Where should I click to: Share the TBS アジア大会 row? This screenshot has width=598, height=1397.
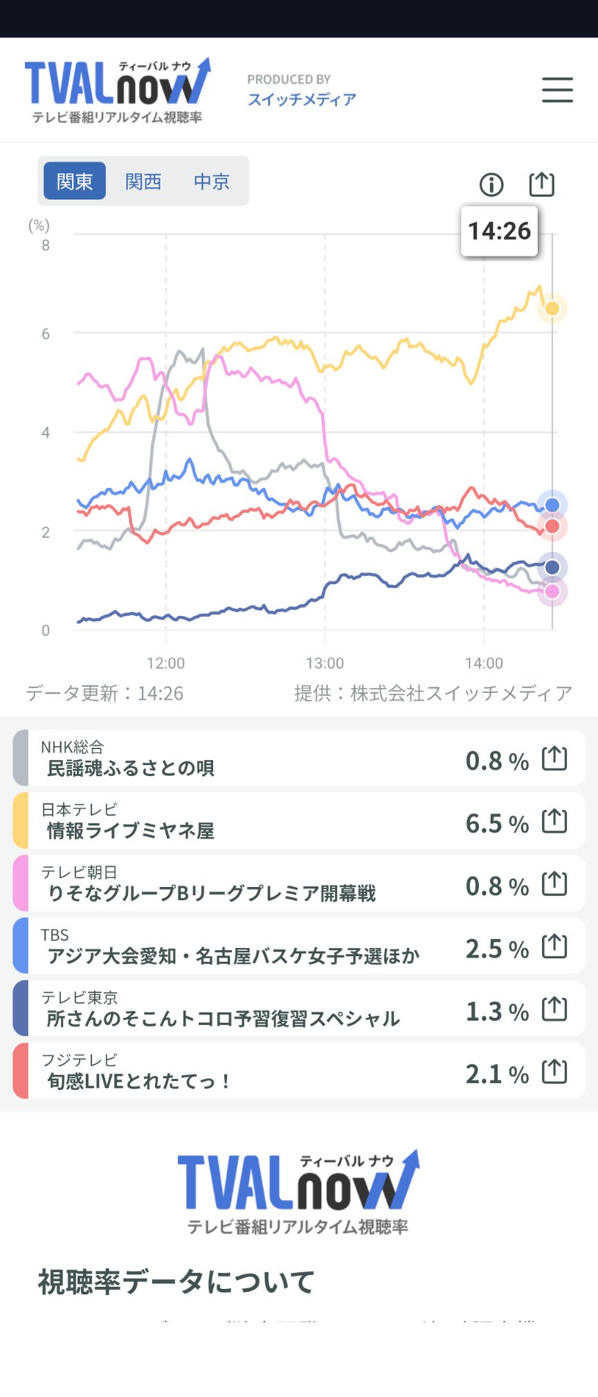point(554,947)
